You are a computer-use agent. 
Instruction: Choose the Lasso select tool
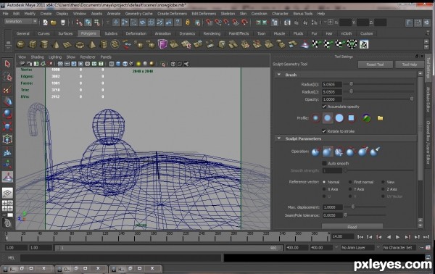7,77
